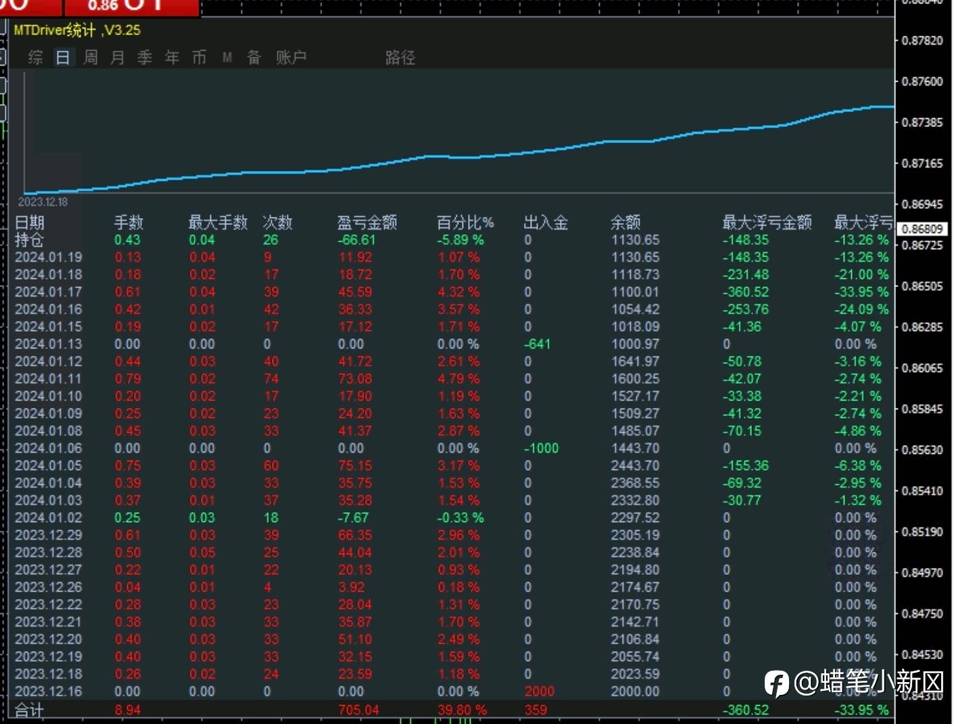Switch to the 综 summary tab
954x724 pixels.
[x=36, y=57]
